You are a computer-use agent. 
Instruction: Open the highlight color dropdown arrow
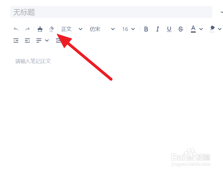(220, 29)
